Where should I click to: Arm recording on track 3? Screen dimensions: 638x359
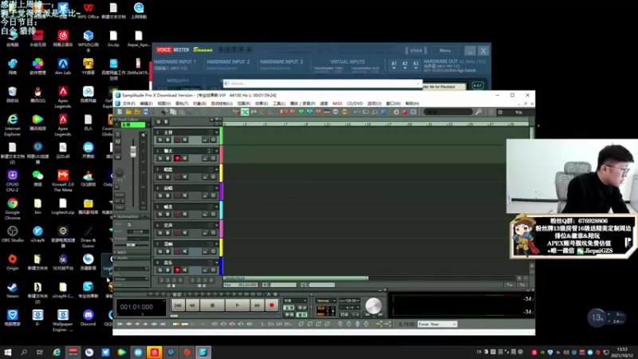pyautogui.click(x=177, y=177)
